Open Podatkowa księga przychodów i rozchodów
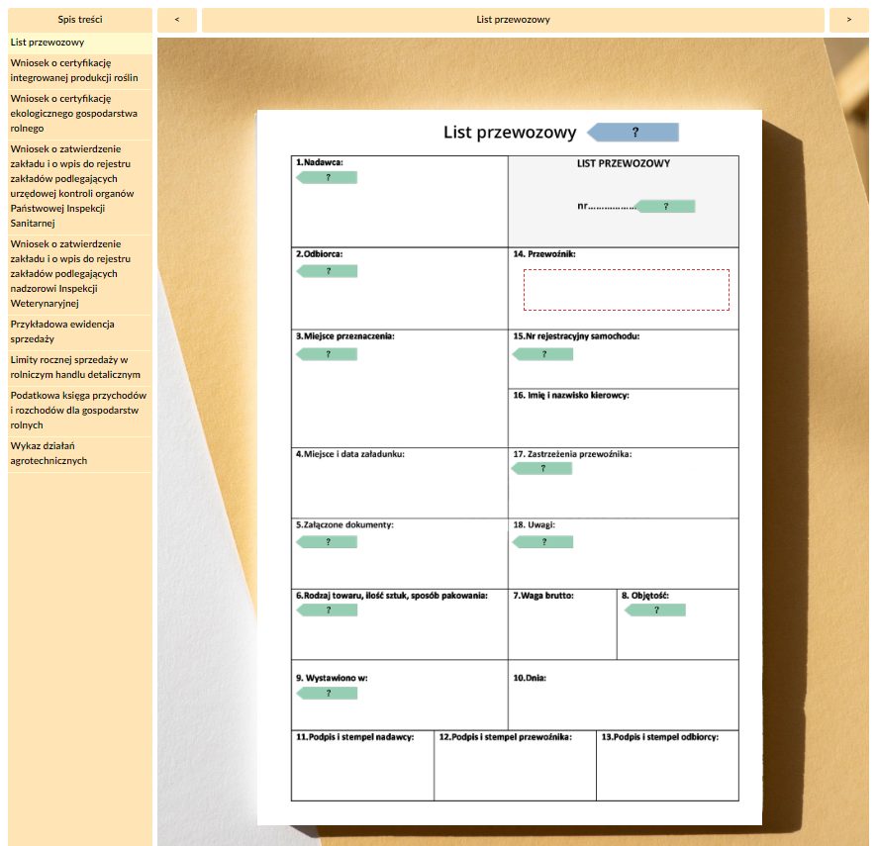Image resolution: width=878 pixels, height=846 pixels. (x=80, y=411)
